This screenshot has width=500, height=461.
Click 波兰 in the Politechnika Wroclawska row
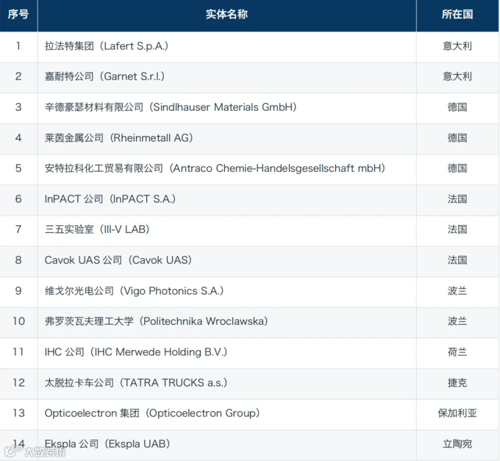point(457,321)
